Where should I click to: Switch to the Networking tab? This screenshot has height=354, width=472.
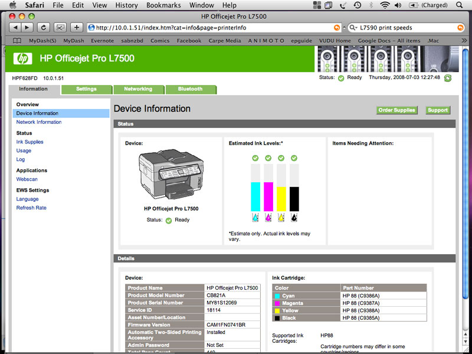click(138, 89)
